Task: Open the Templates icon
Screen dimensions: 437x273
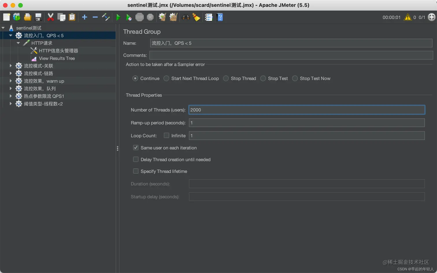Action: coord(17,17)
